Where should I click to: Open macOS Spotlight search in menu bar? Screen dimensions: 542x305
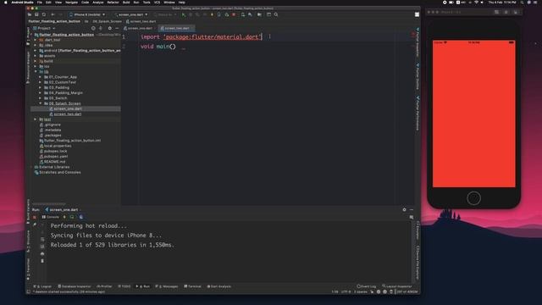[x=522, y=3]
